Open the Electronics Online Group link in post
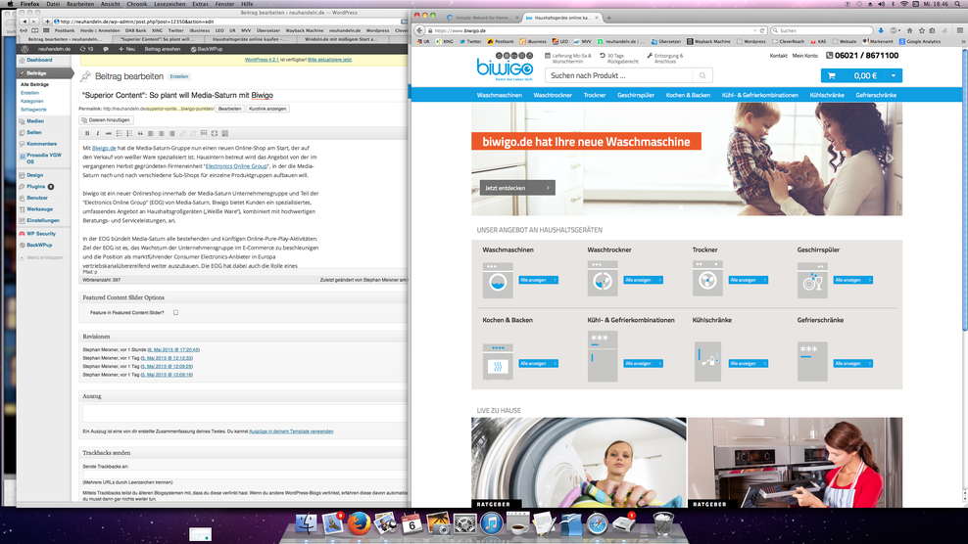The width and height of the screenshot is (968, 544). (x=237, y=166)
